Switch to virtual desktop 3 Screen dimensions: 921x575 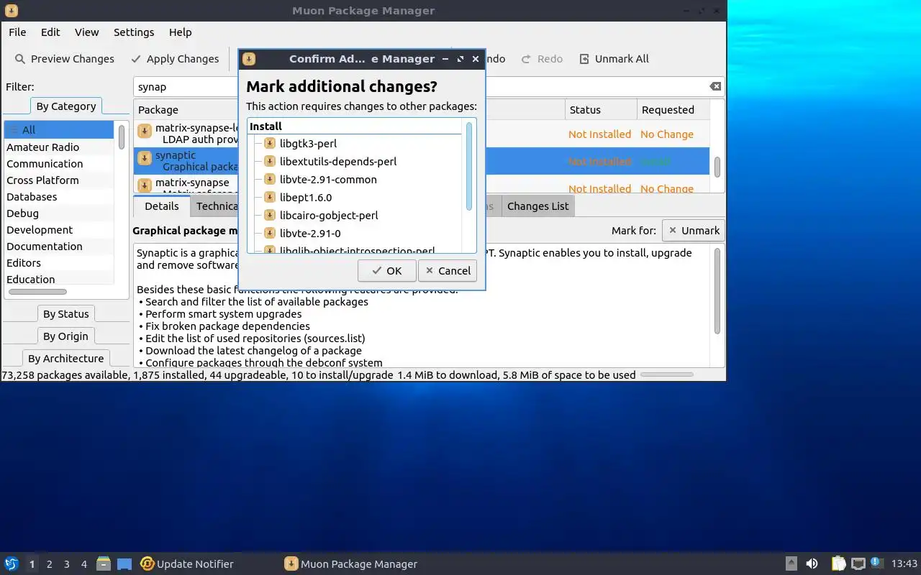click(x=66, y=564)
